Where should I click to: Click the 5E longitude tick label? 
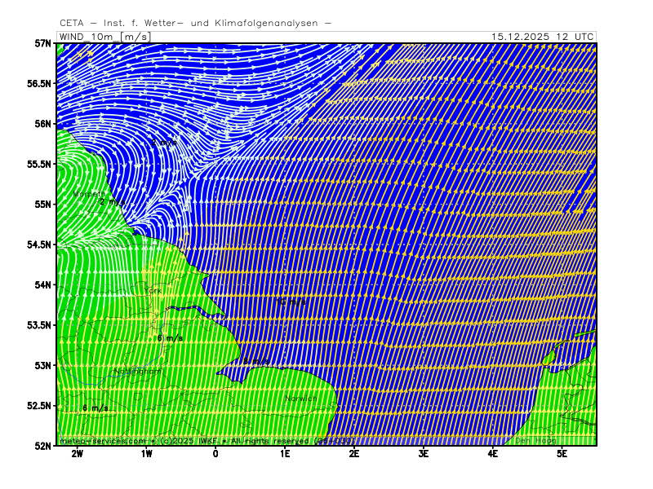562,454
